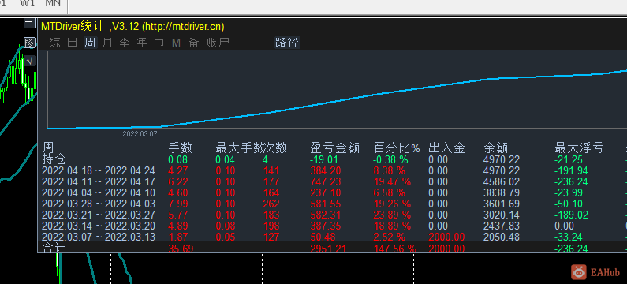627x284 pixels.
Task: Open the 年 yearly statistics tab
Action: 142,43
